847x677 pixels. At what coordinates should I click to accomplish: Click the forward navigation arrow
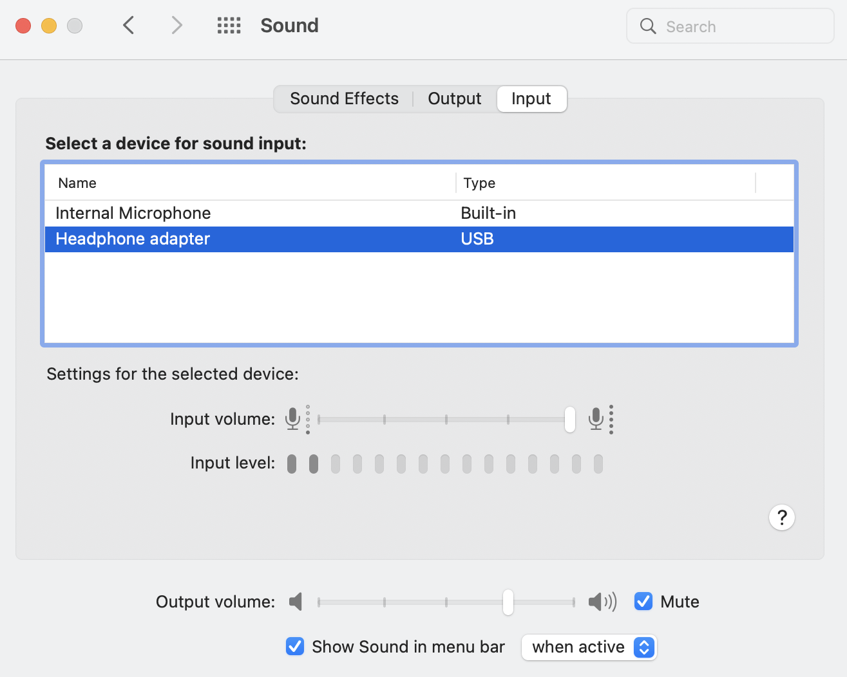pos(176,26)
